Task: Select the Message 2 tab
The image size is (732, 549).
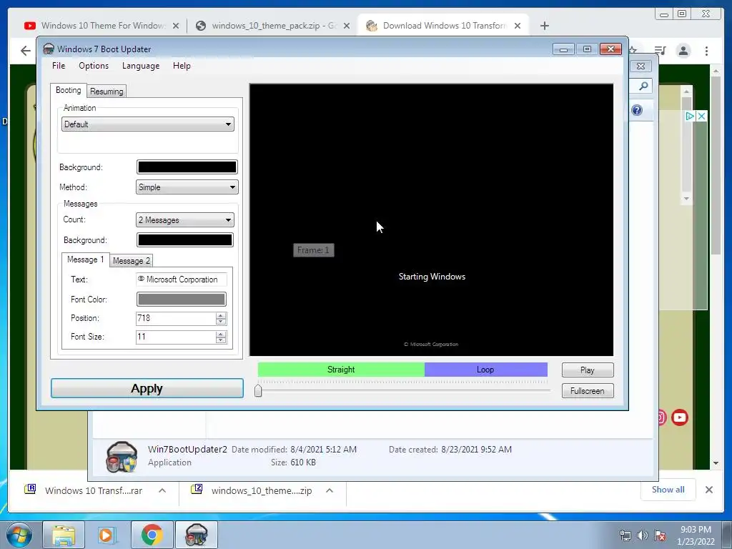Action: (x=132, y=261)
